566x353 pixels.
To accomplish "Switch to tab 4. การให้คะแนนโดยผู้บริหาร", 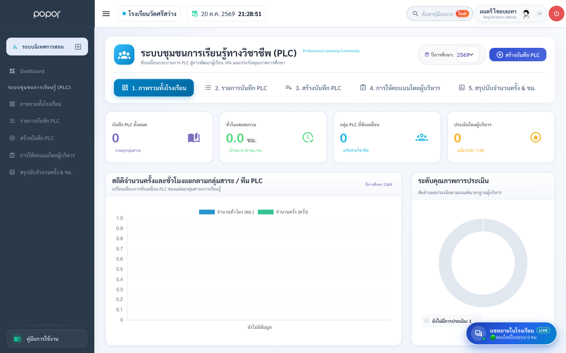I will point(400,88).
